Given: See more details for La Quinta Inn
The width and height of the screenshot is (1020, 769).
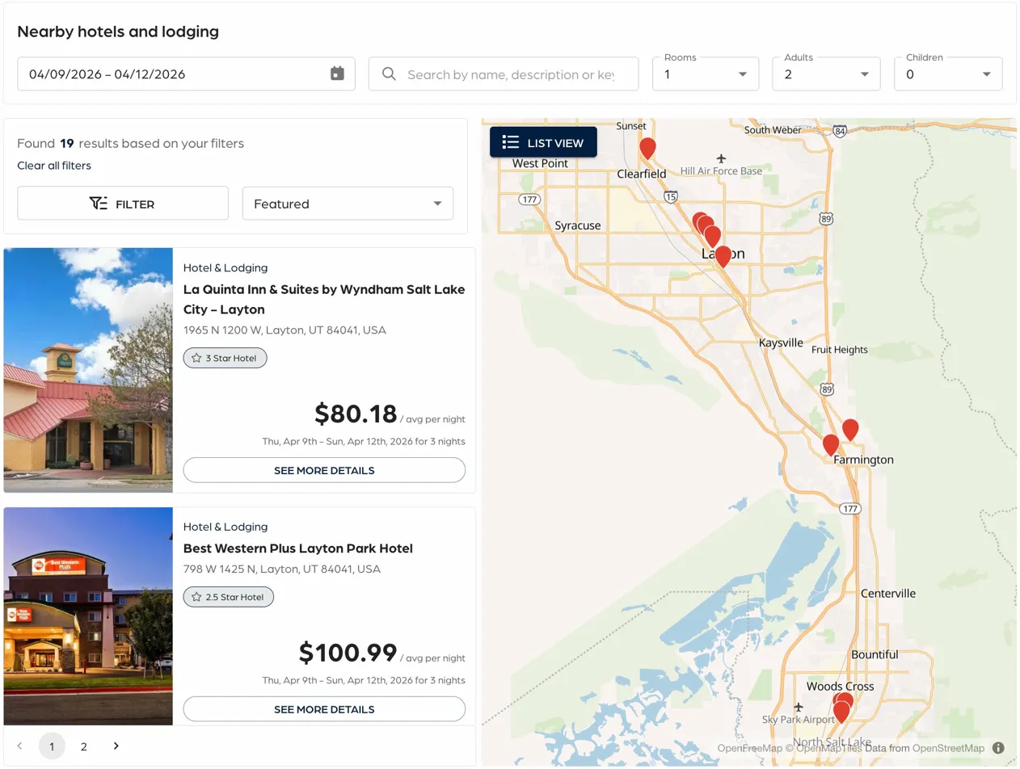Looking at the screenshot, I should (x=324, y=470).
